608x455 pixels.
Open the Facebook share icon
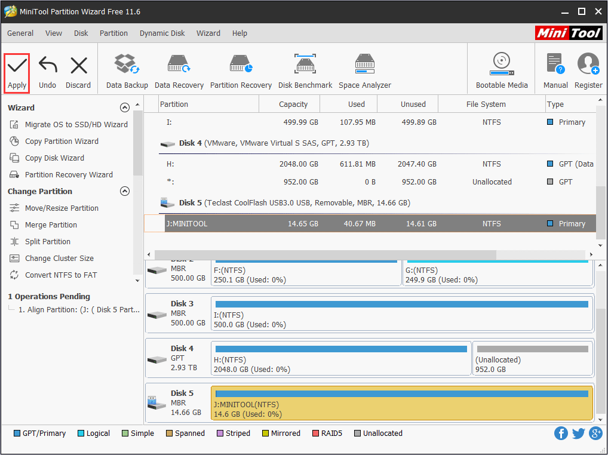(x=561, y=434)
